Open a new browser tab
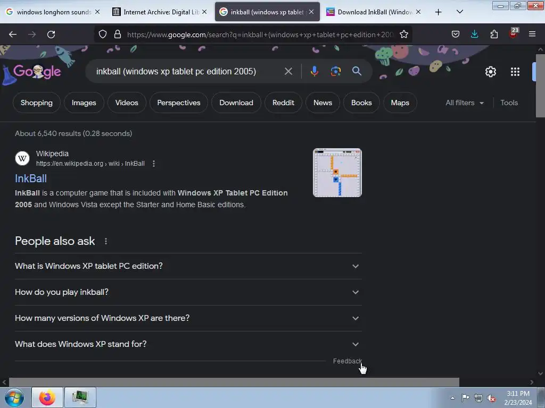545x408 pixels. click(439, 12)
